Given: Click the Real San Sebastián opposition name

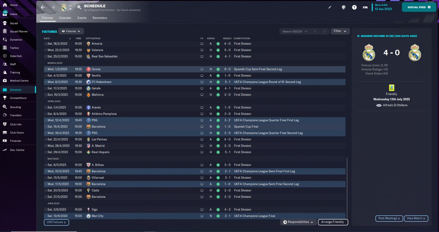Looking at the screenshot, I should click(105, 56).
